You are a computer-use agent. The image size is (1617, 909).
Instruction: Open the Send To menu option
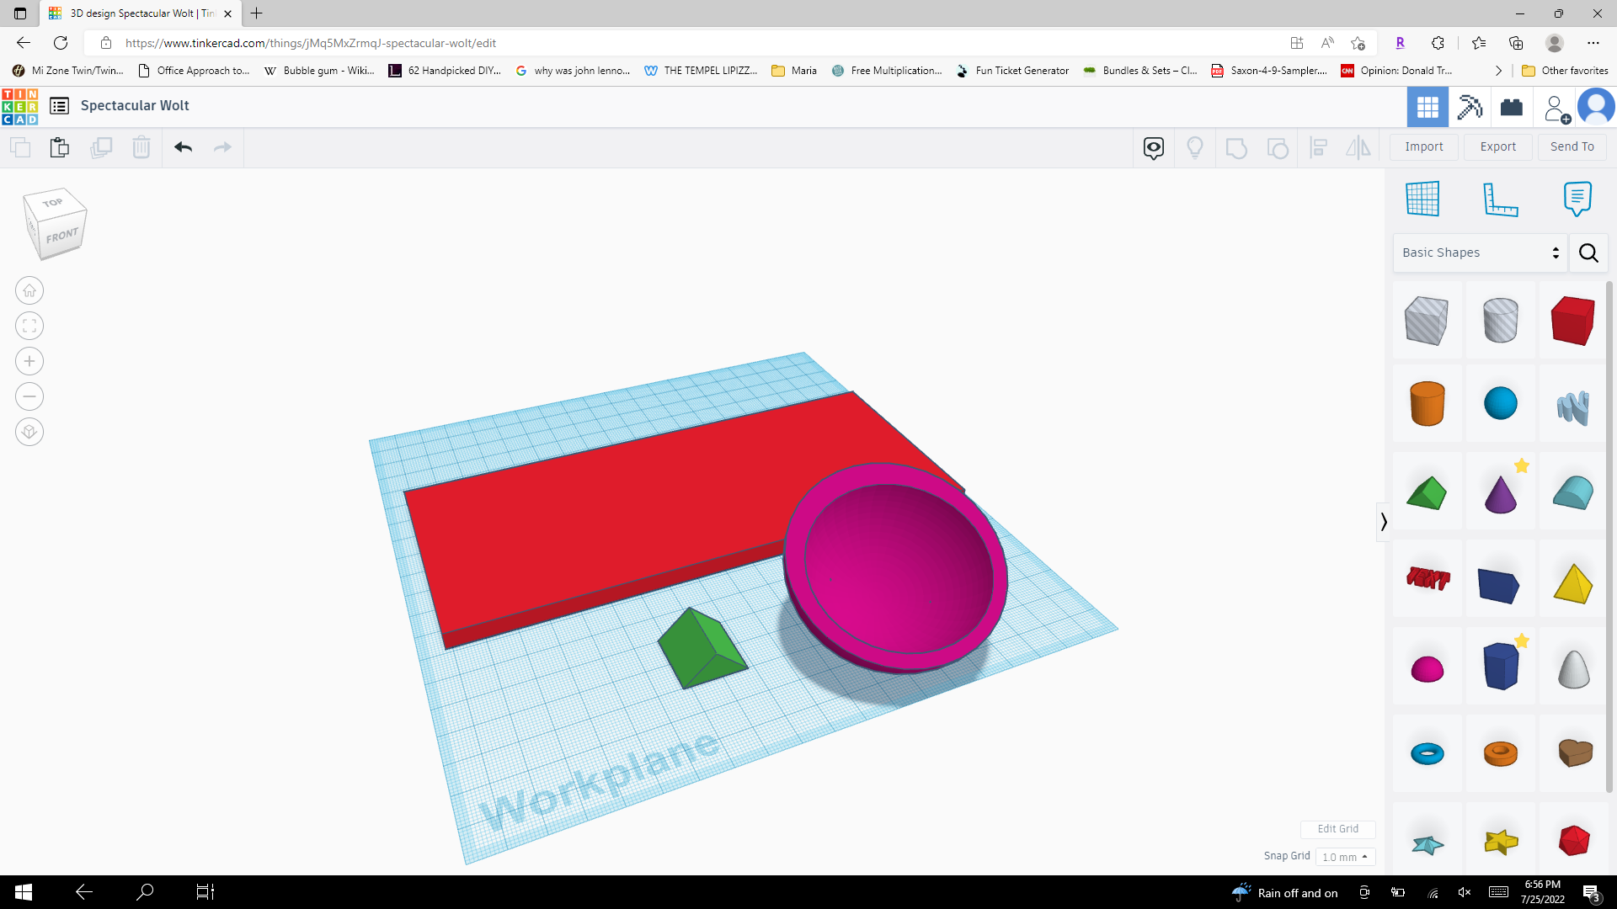[1571, 146]
